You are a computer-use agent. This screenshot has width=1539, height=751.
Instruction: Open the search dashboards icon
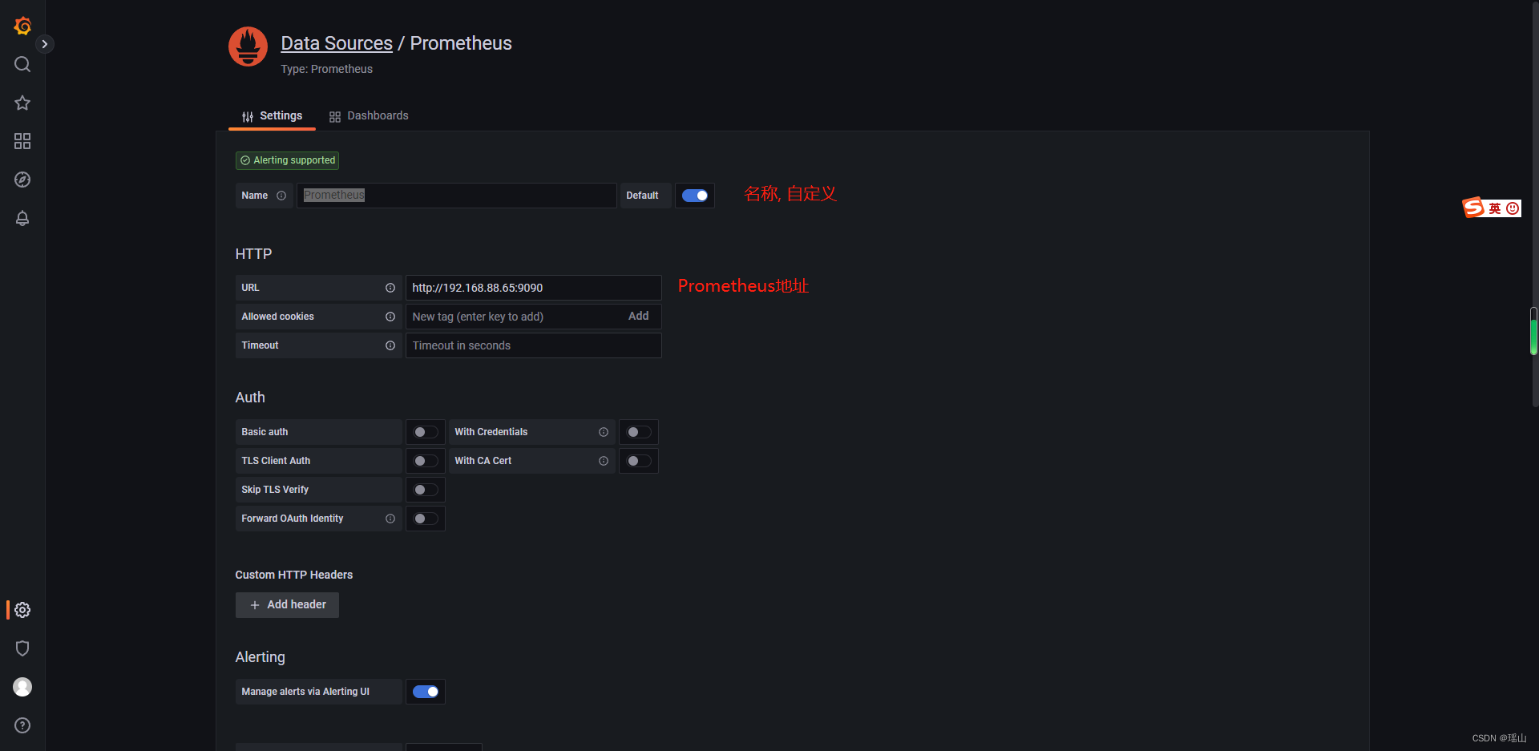click(x=22, y=64)
